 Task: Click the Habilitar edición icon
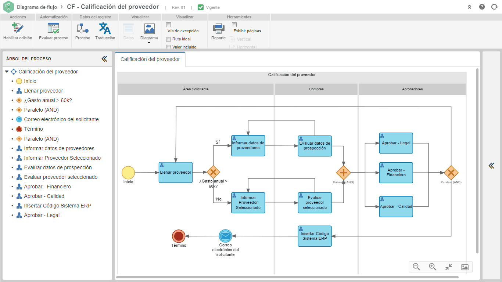[18, 29]
